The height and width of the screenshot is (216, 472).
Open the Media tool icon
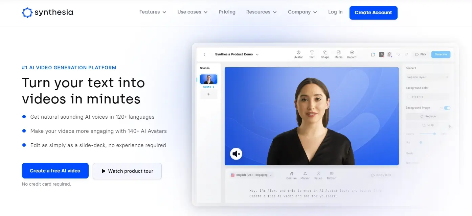pos(338,53)
